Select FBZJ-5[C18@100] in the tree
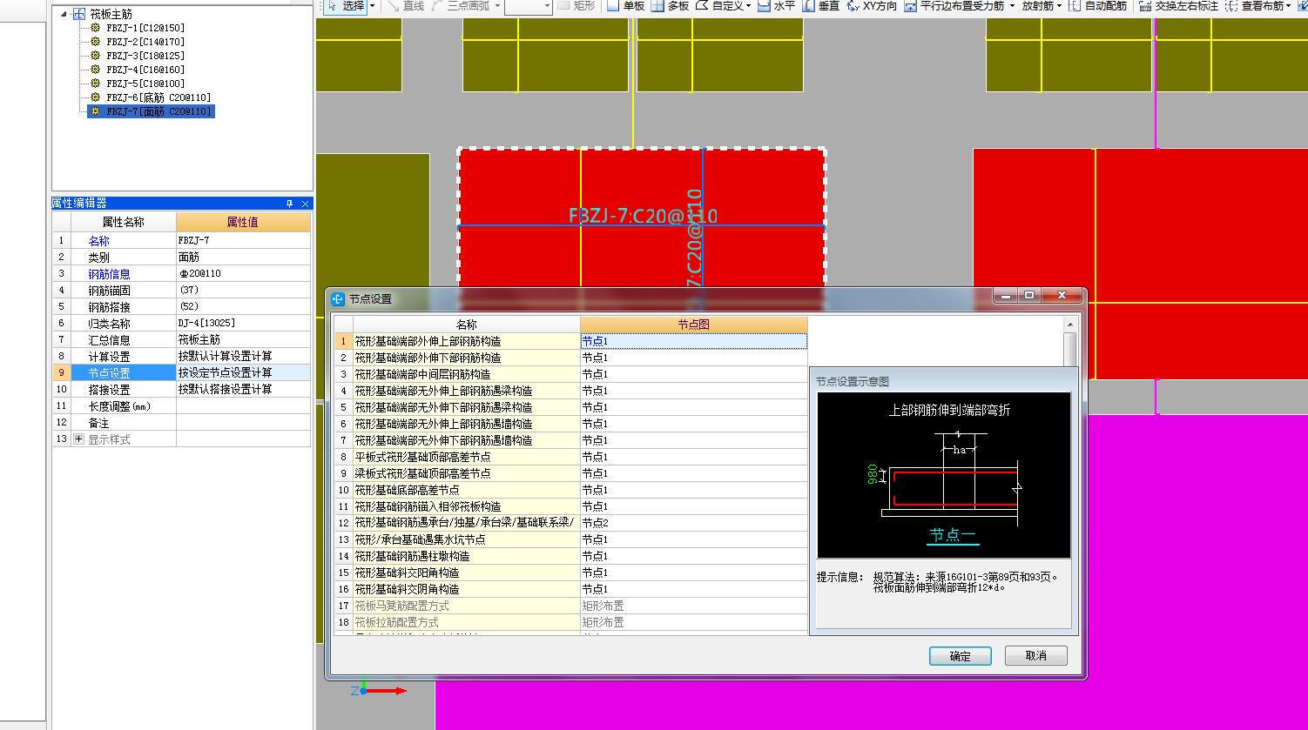The width and height of the screenshot is (1308, 730). tap(145, 84)
